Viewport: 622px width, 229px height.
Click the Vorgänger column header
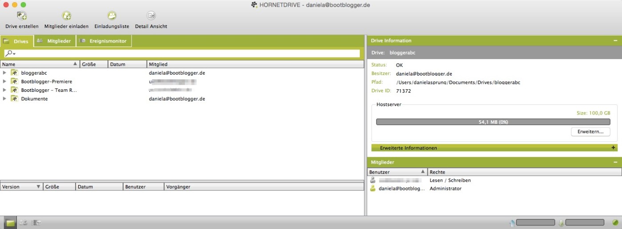coord(264,187)
